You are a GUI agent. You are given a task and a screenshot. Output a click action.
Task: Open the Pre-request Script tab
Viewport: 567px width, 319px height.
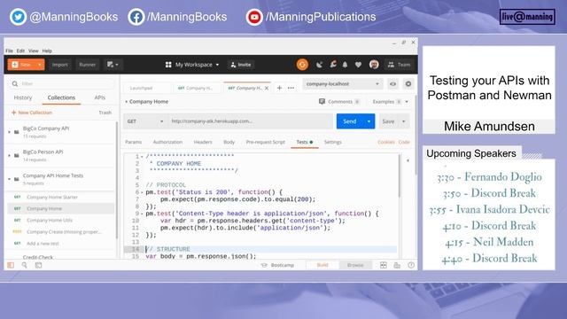pos(266,142)
